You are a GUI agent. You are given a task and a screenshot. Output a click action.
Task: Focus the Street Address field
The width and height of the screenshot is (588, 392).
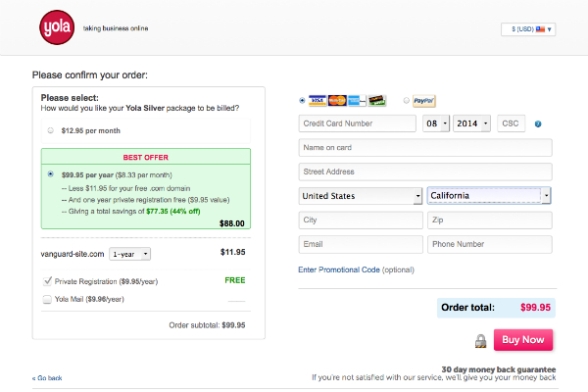[425, 171]
